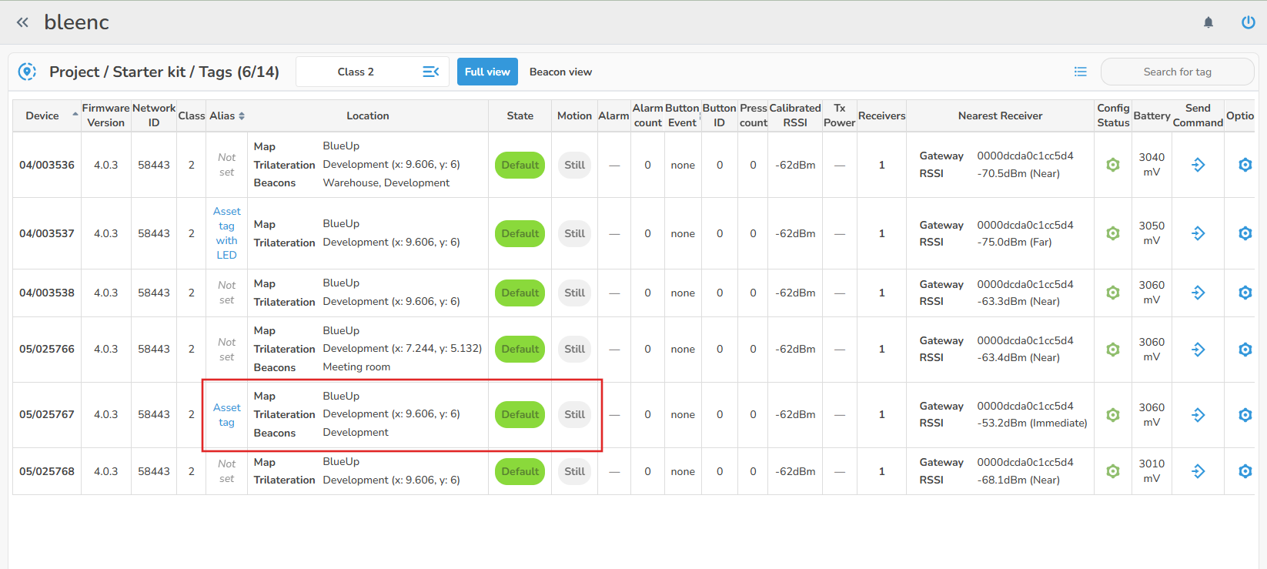Open the 'Asset tag with LED' alias link
1267x569 pixels.
point(227,233)
